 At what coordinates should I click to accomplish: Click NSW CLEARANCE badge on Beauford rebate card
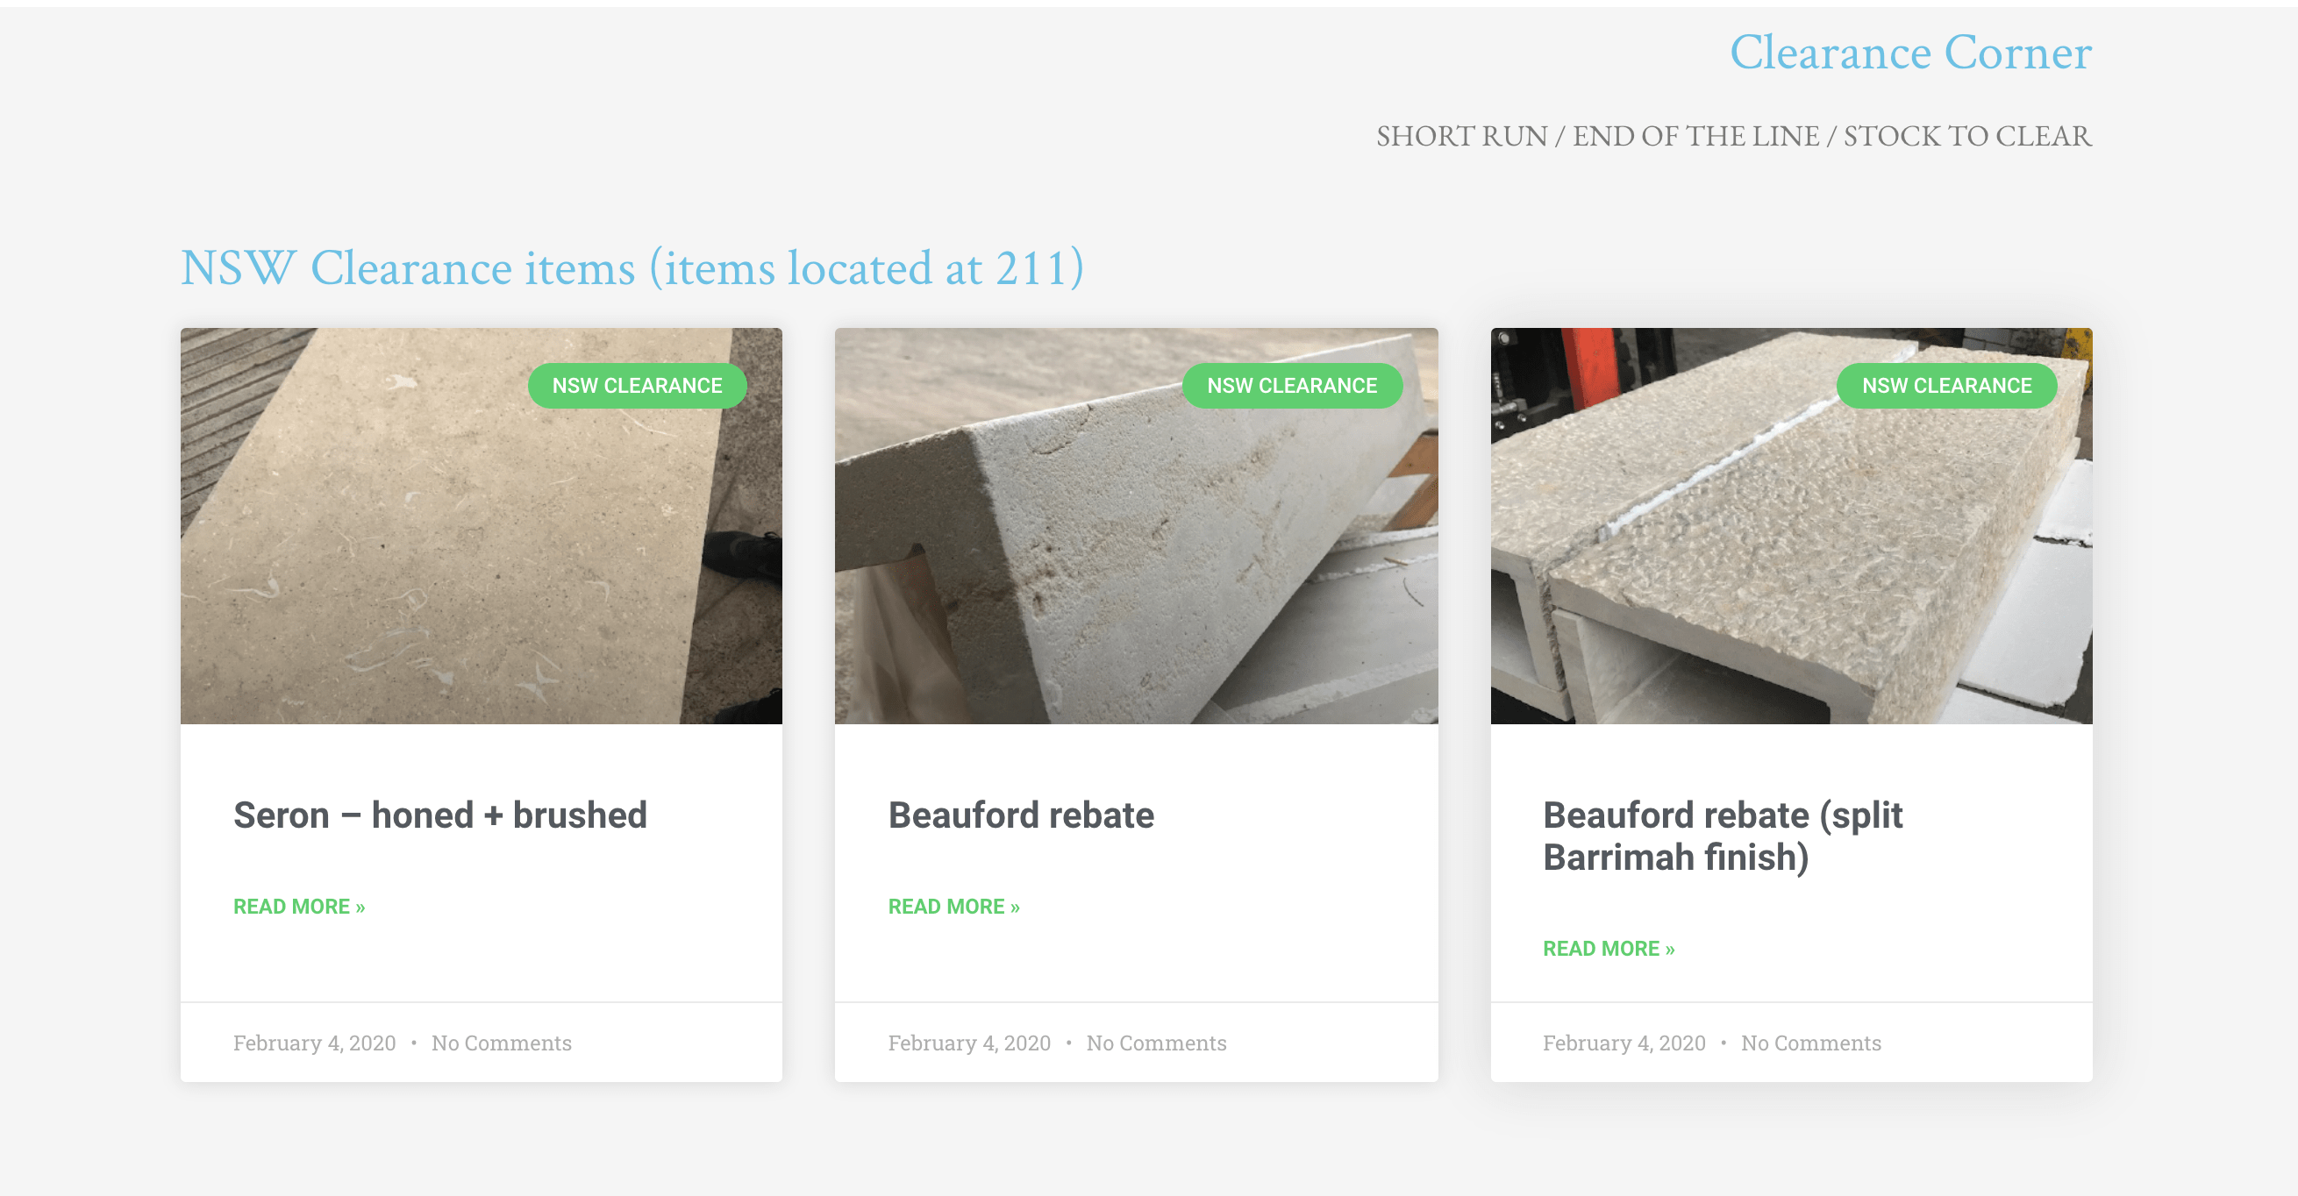point(1292,385)
